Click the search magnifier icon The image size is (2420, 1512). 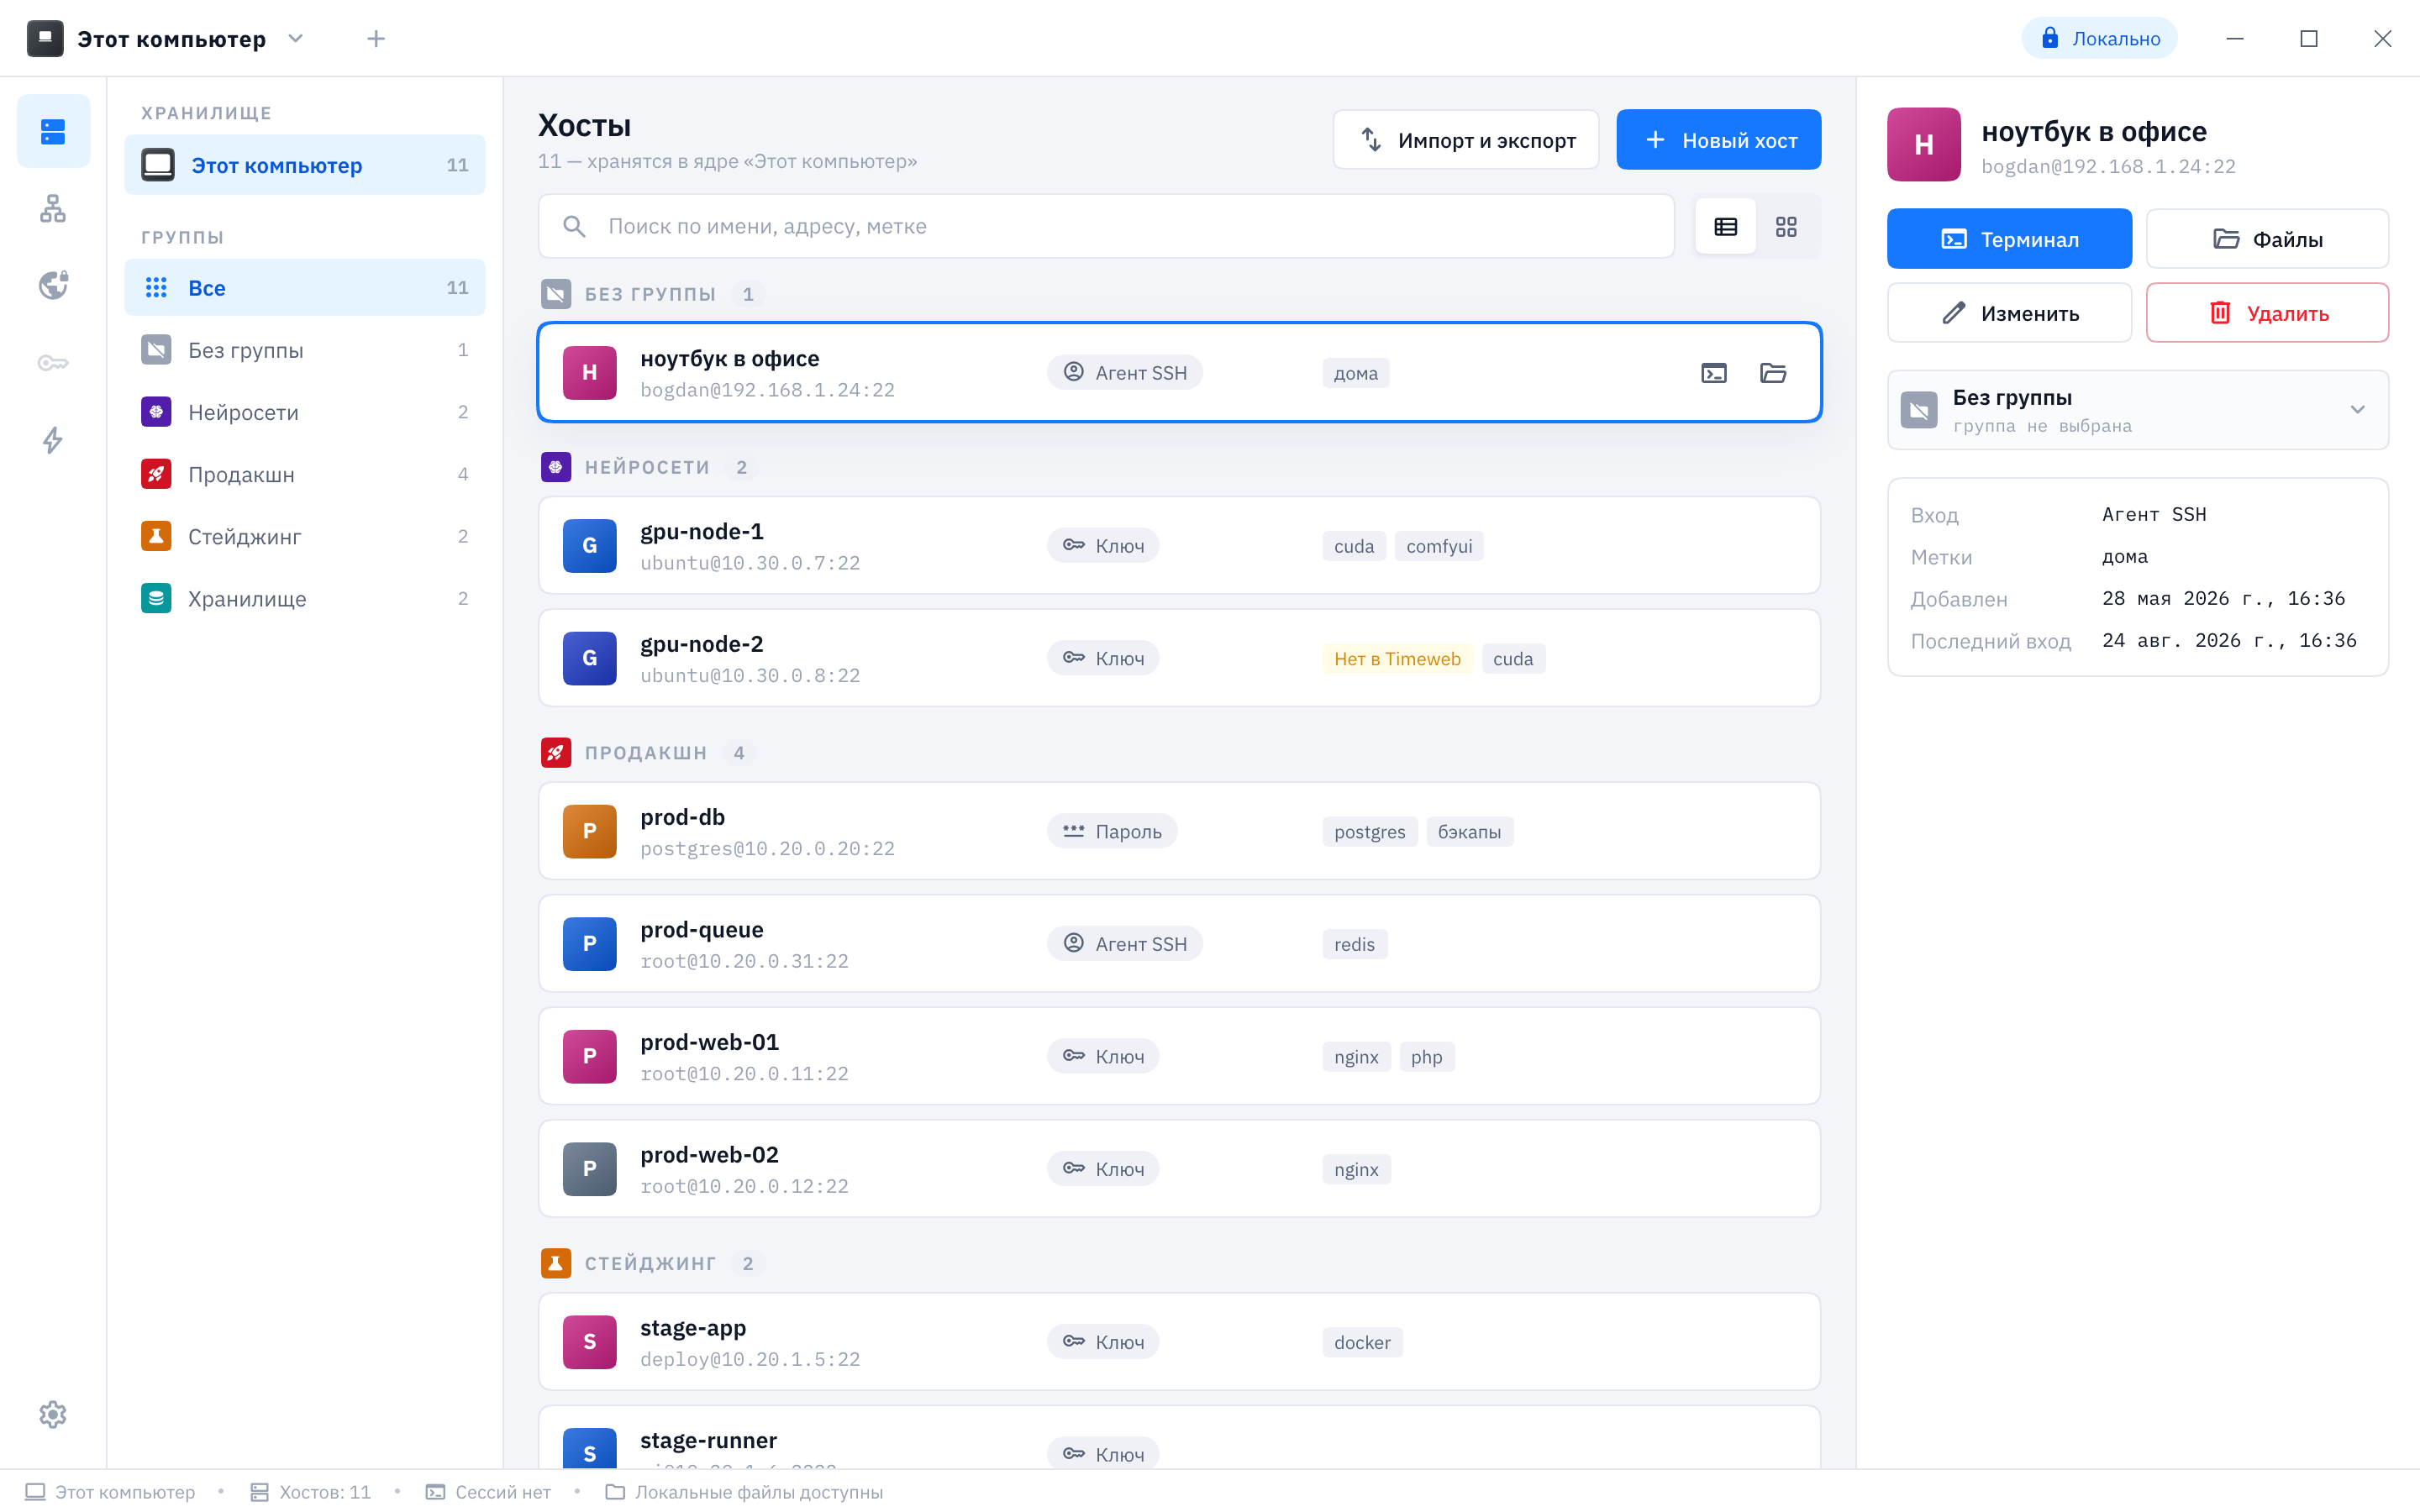click(574, 226)
